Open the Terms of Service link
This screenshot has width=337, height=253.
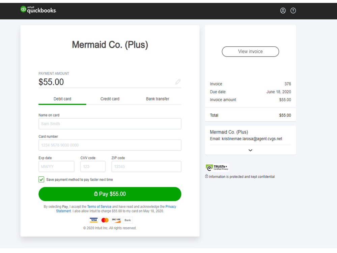coord(99,207)
